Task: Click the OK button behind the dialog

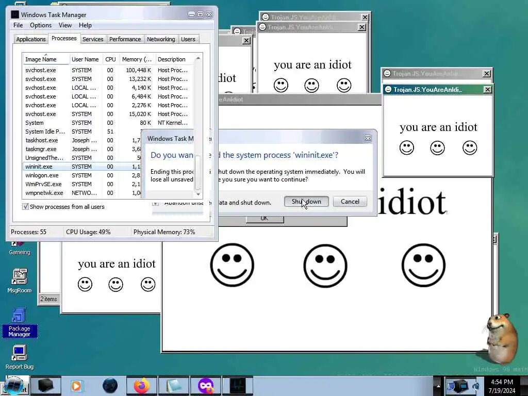Action: (x=265, y=219)
